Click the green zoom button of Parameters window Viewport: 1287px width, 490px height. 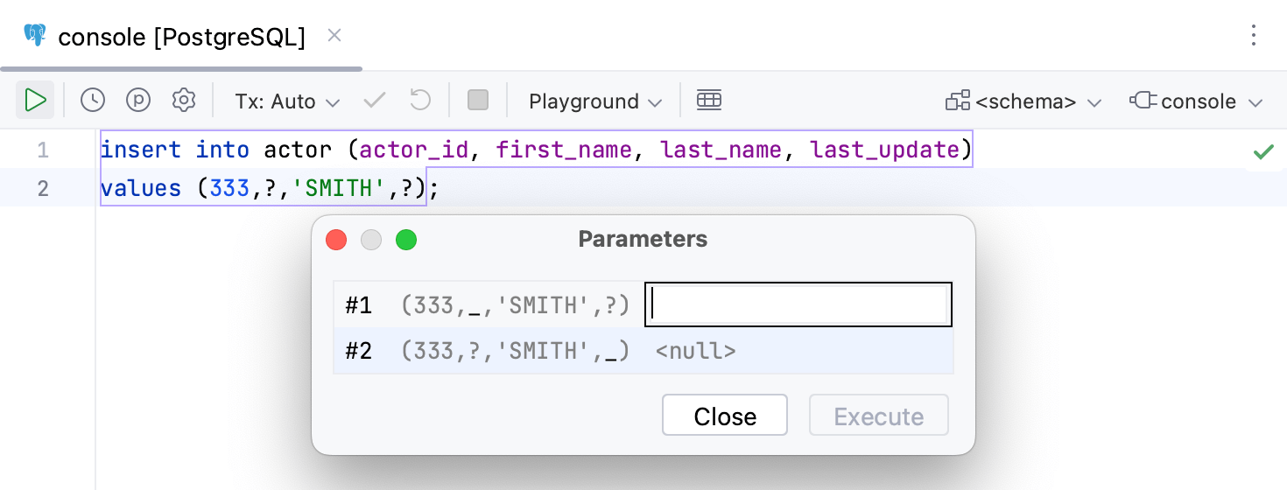point(406,240)
